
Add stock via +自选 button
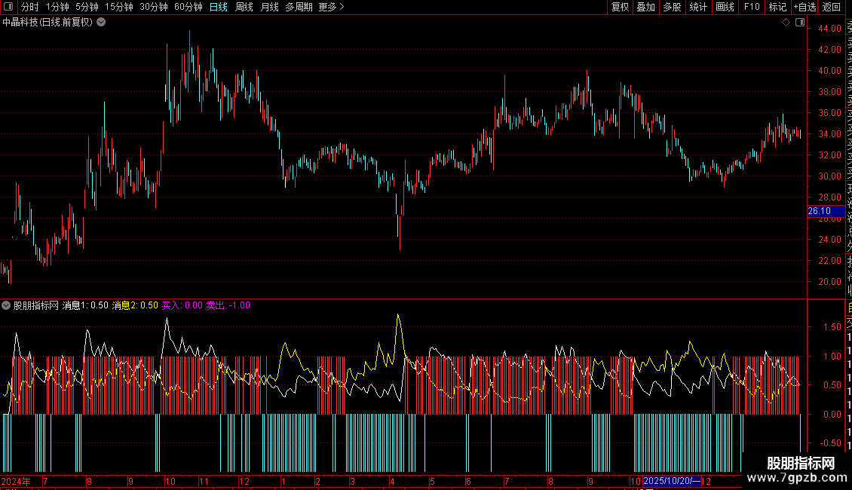coord(804,7)
